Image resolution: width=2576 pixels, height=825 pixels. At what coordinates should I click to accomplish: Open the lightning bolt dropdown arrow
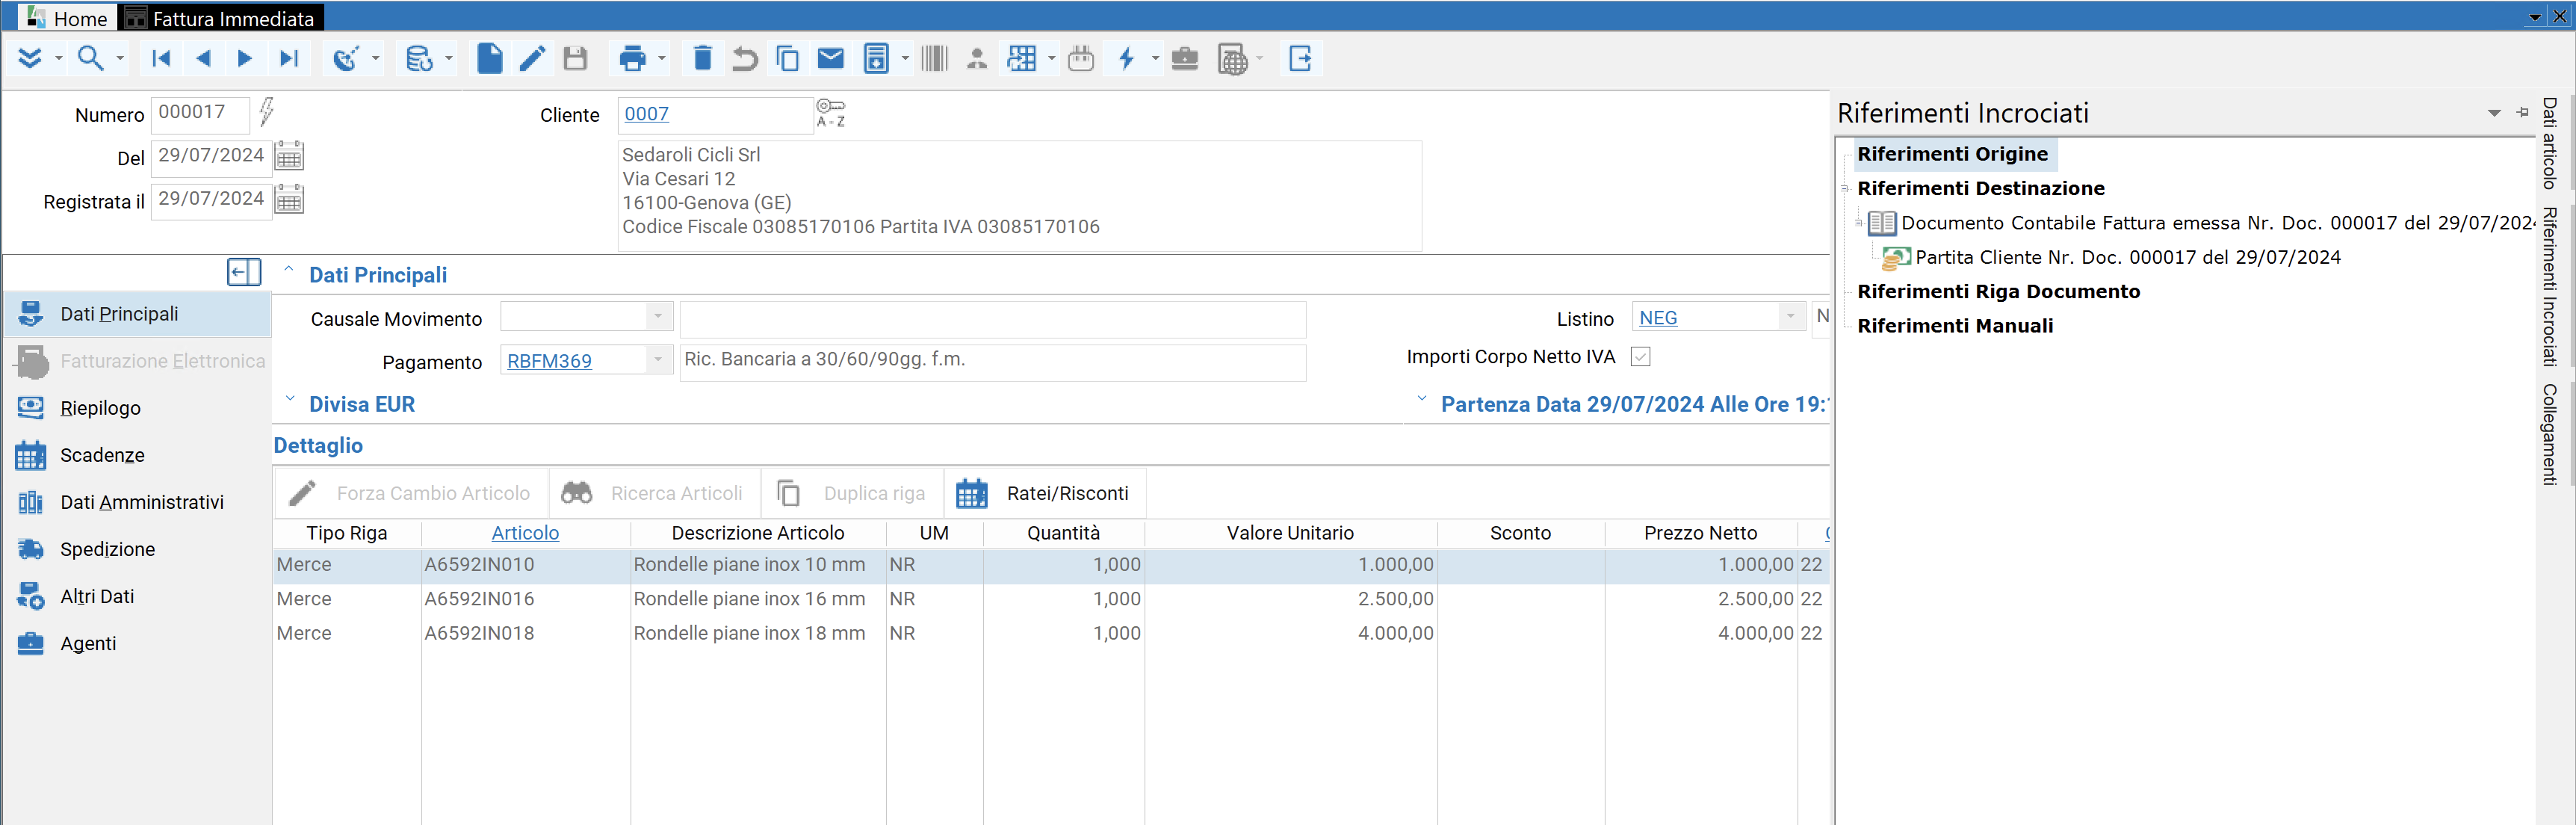coord(1156,59)
